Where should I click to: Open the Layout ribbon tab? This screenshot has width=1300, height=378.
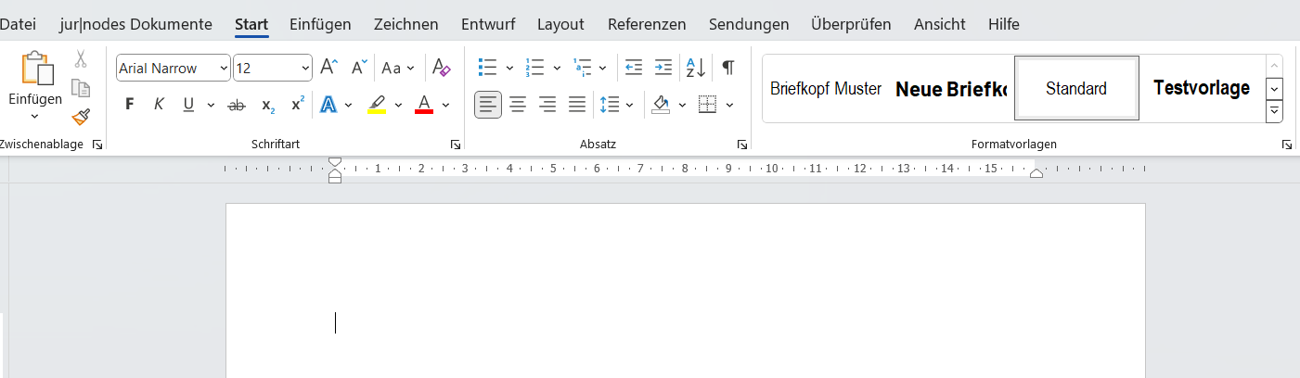coord(560,24)
